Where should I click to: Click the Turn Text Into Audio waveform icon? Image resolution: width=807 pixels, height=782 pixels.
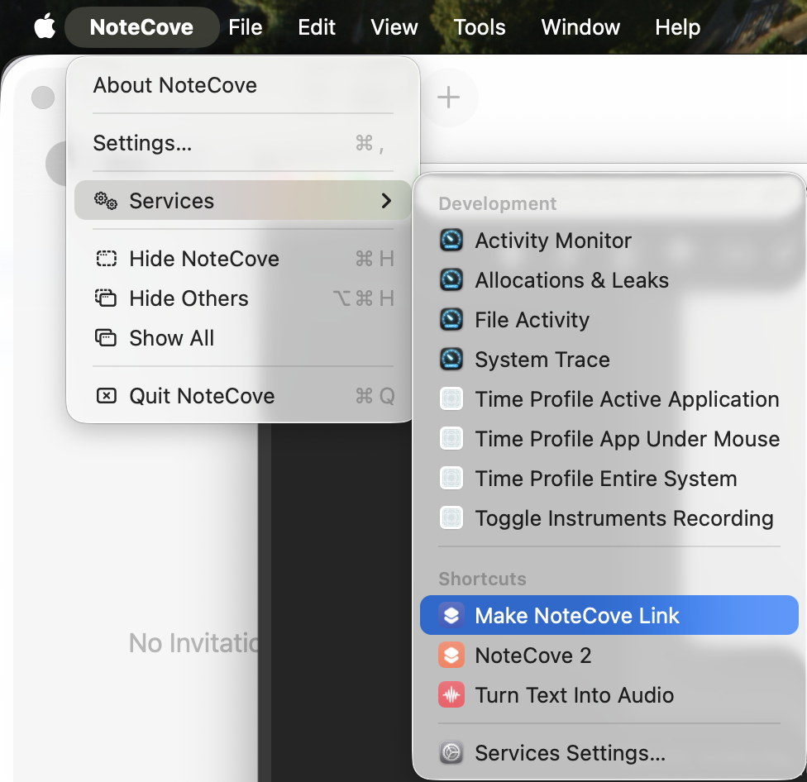[451, 694]
